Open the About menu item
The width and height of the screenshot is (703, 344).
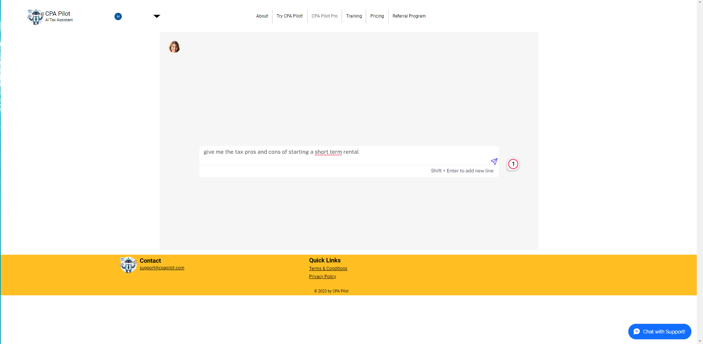click(x=262, y=16)
